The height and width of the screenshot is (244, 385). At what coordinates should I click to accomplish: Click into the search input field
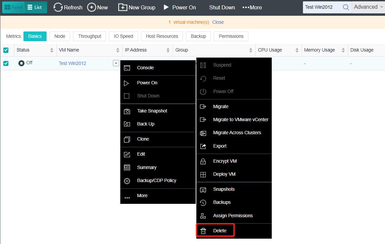click(x=322, y=7)
